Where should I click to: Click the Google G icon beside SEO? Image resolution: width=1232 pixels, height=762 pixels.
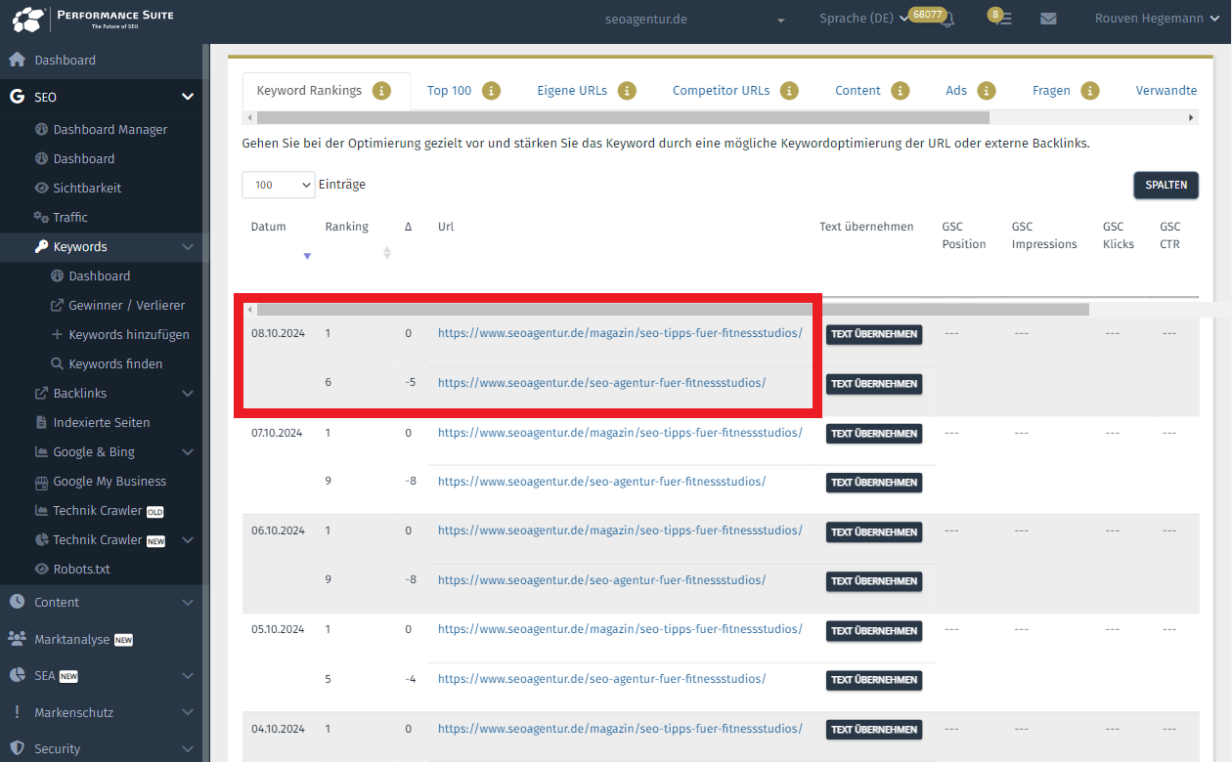tap(17, 97)
